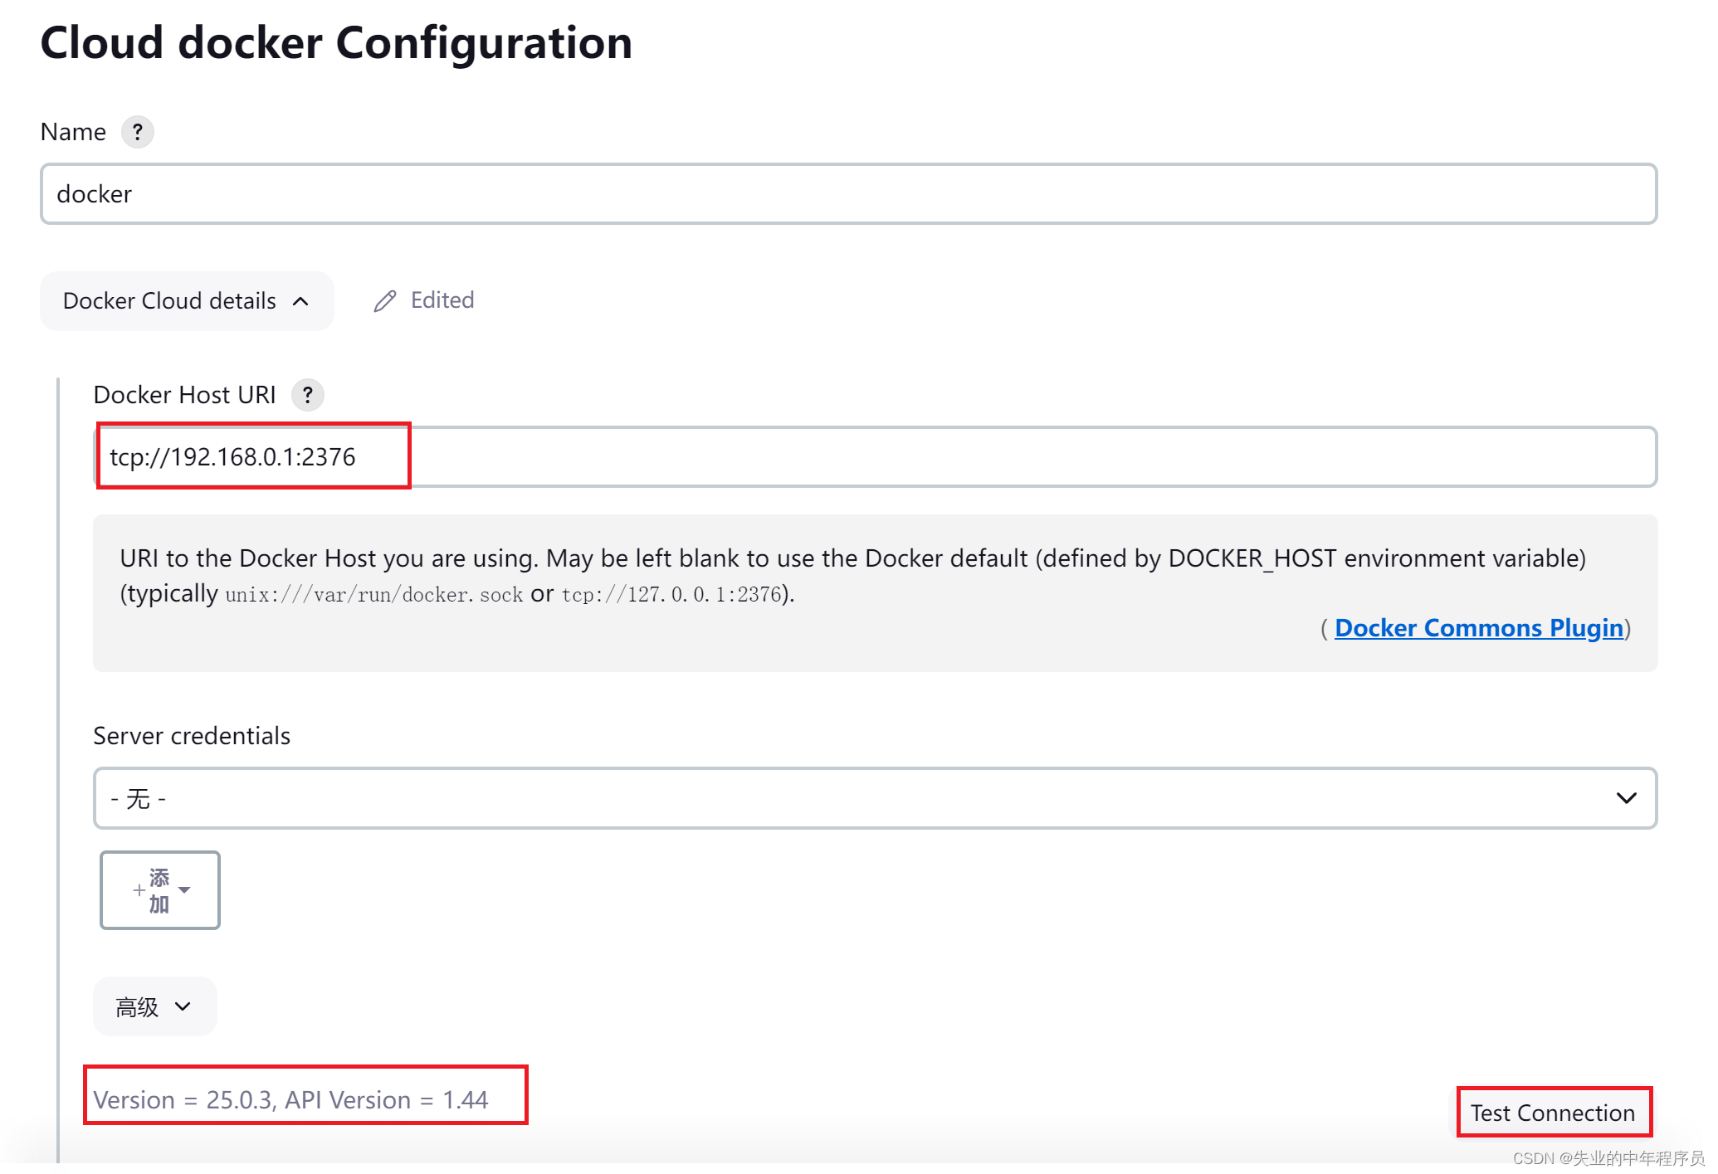Click the 添加 add credentials button

click(159, 890)
